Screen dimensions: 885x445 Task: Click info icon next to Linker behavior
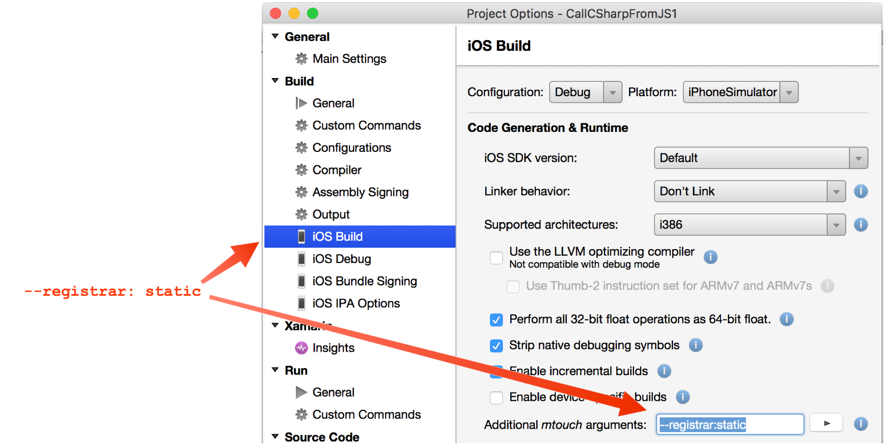coord(860,191)
